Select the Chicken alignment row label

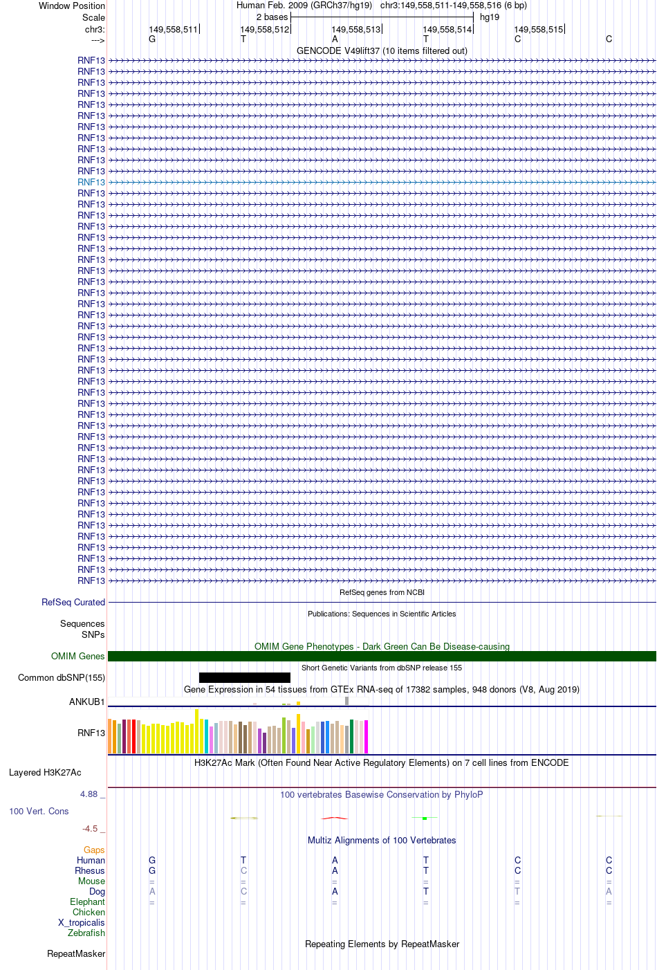pyautogui.click(x=89, y=913)
